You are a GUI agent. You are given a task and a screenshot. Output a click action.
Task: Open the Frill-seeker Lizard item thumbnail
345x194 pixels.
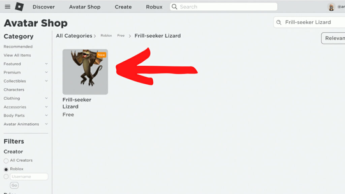tap(85, 72)
